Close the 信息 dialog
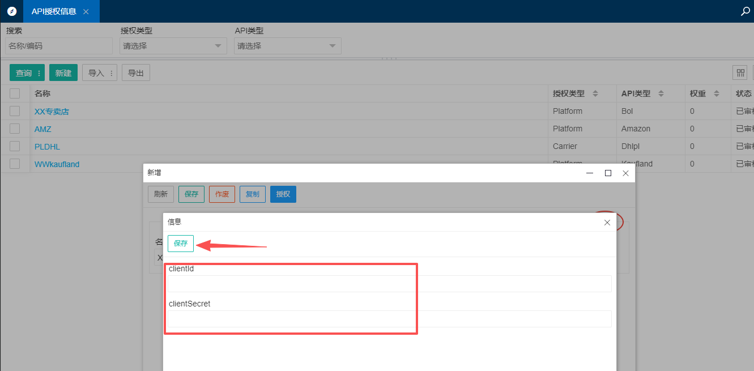 607,223
